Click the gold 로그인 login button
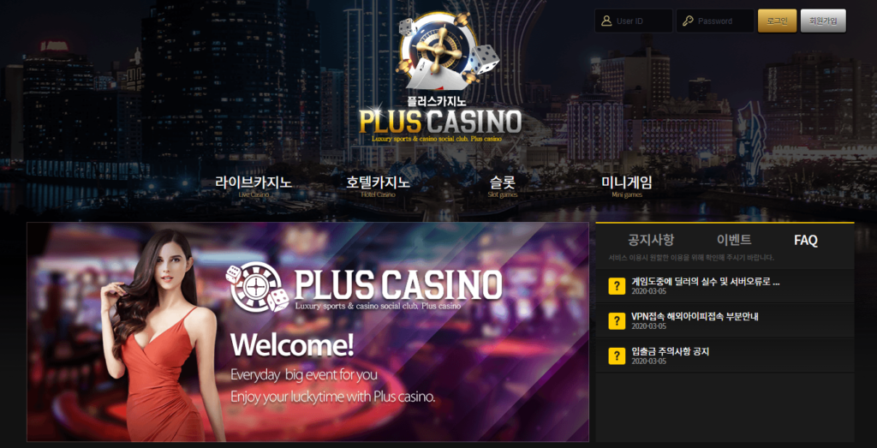The width and height of the screenshot is (877, 448). pos(777,21)
